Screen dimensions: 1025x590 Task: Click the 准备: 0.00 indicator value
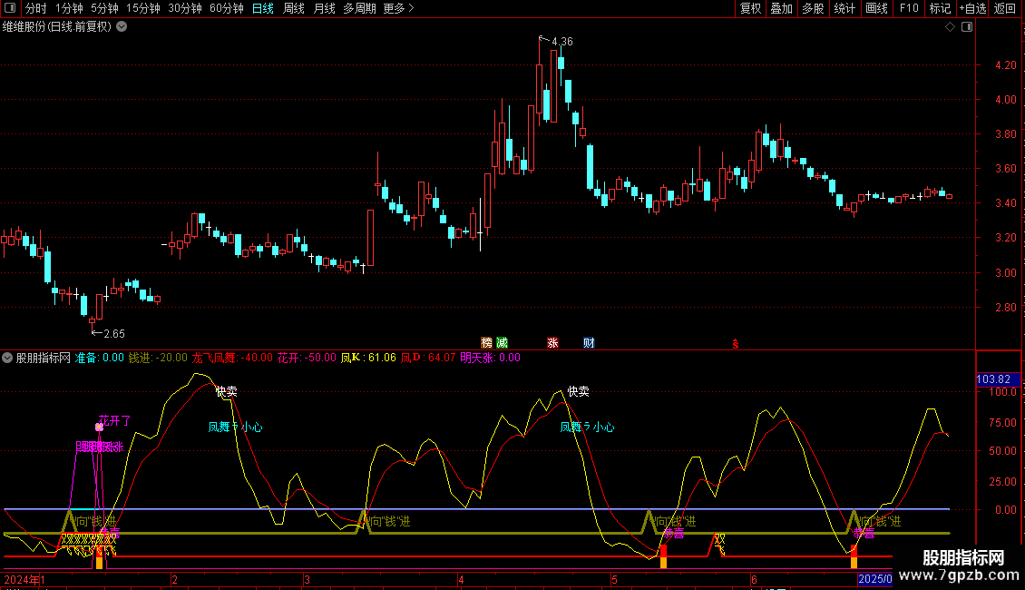pyautogui.click(x=100, y=358)
